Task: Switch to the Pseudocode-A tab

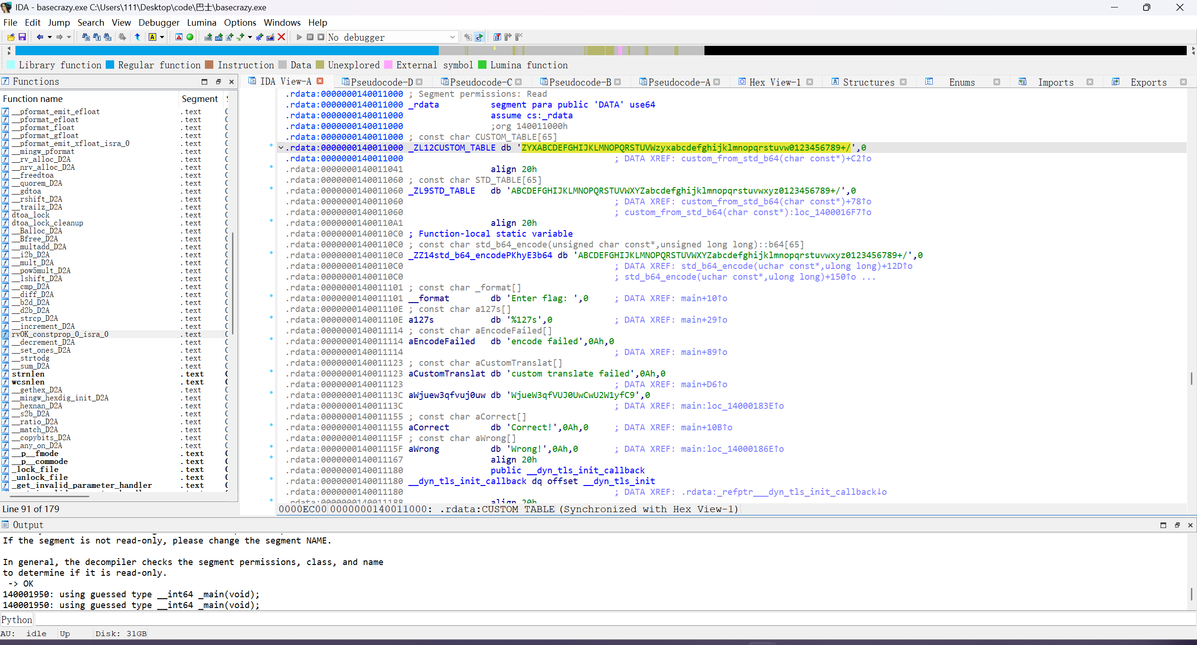Action: click(678, 82)
